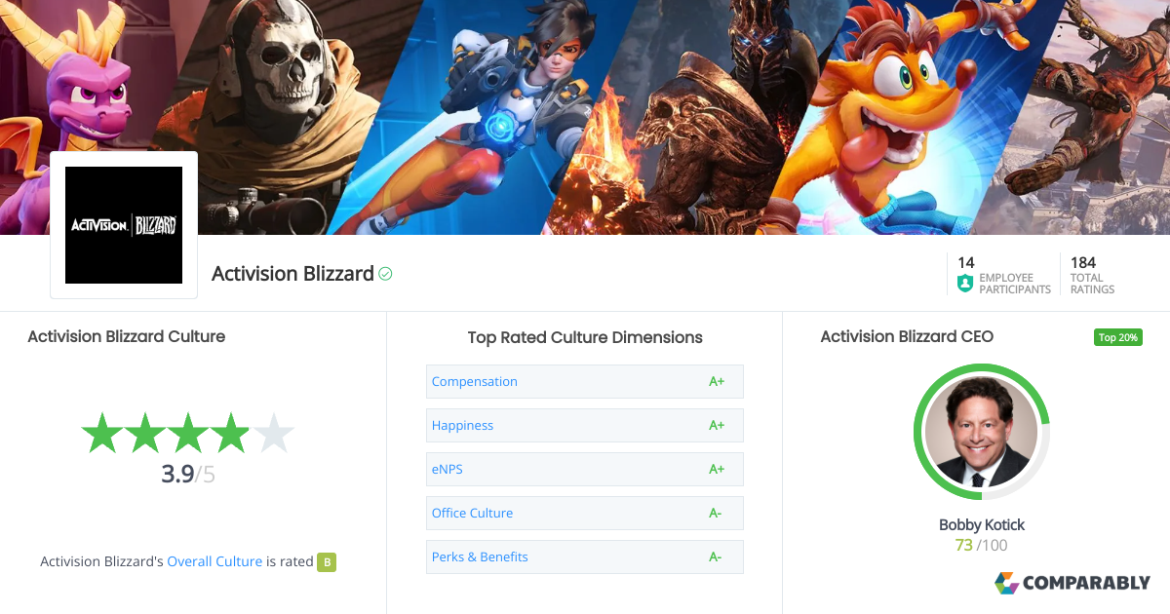Screen dimensions: 1170x614
Task: Click the A+ grade next to Compensation
Action: click(717, 381)
